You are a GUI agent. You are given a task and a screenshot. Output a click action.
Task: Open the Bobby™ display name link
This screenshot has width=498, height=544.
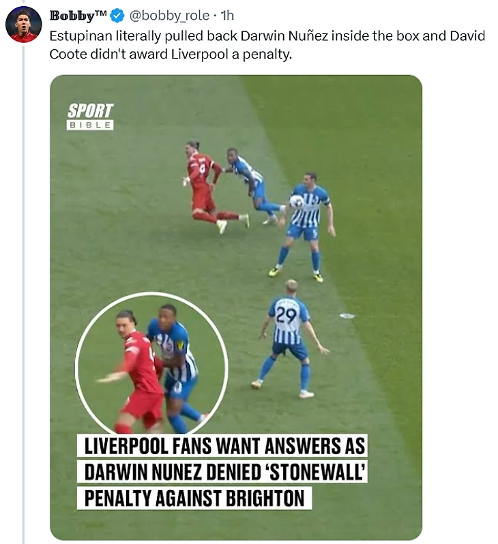point(78,16)
